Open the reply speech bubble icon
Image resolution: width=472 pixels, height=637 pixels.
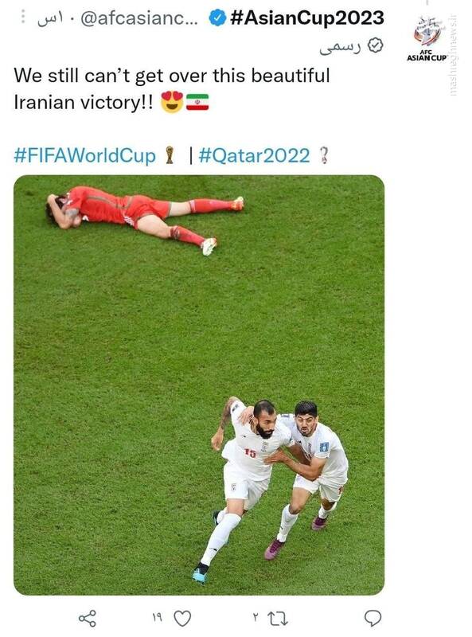(373, 619)
